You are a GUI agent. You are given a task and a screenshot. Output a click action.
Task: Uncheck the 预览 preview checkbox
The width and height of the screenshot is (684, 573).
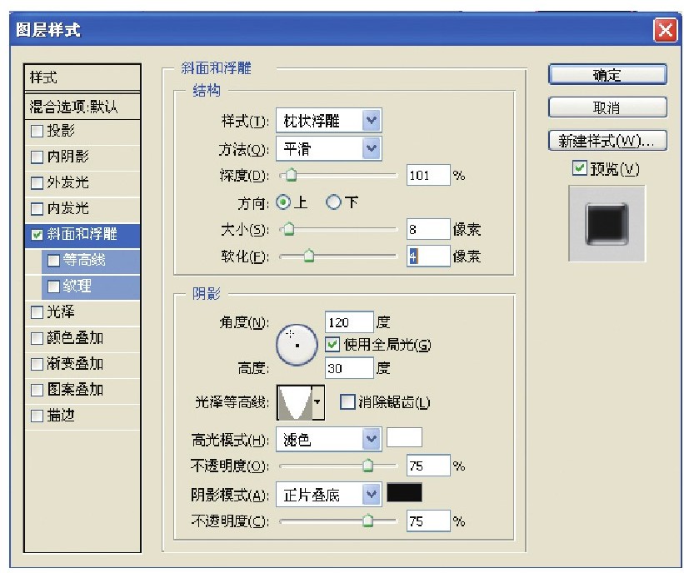coord(579,168)
